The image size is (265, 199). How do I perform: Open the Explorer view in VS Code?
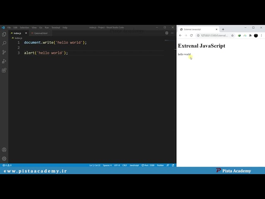coord(4,34)
